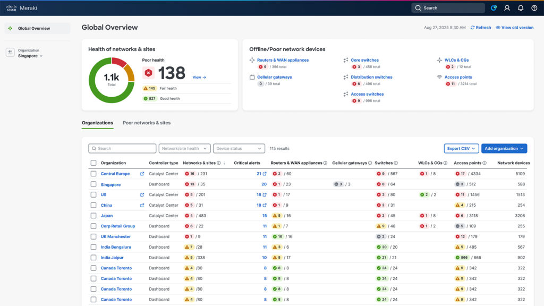Check the checkbox for the Singapore row
The width and height of the screenshot is (544, 306).
click(93, 184)
